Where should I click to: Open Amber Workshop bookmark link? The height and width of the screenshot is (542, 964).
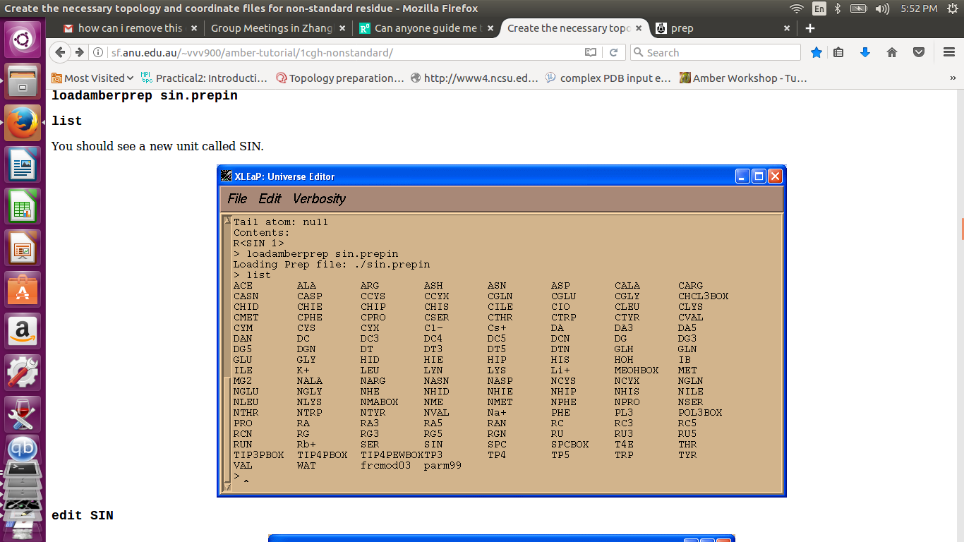[742, 78]
